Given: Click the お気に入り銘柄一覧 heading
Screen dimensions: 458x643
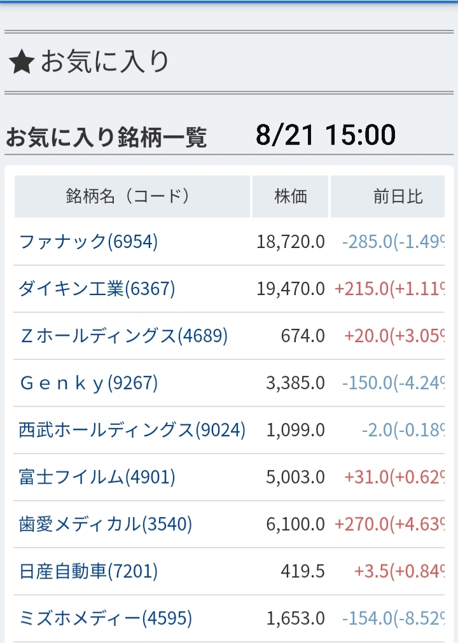Looking at the screenshot, I should (x=106, y=137).
